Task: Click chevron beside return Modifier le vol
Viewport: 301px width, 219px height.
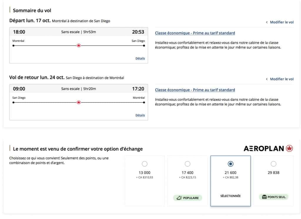Action: click(x=267, y=79)
